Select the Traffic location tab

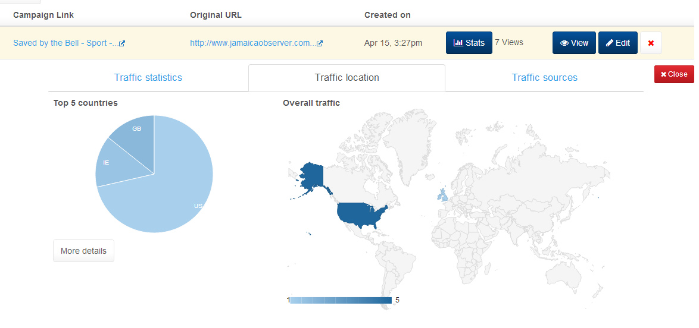pos(347,77)
